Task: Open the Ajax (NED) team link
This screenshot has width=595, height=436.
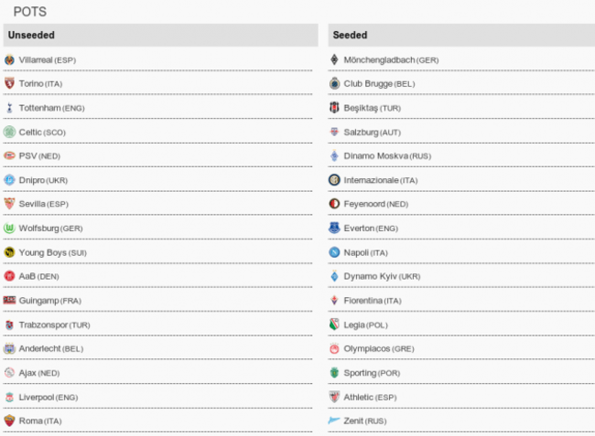Action: [x=40, y=373]
